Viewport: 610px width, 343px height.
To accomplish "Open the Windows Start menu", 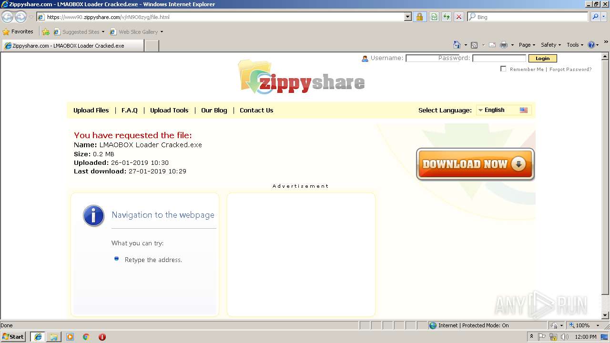I will [13, 336].
